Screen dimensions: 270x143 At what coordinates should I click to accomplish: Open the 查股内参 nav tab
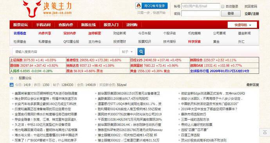tap(66, 25)
